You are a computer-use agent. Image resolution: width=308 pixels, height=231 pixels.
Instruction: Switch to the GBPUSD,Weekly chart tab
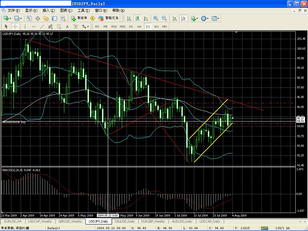pyautogui.click(x=70, y=221)
